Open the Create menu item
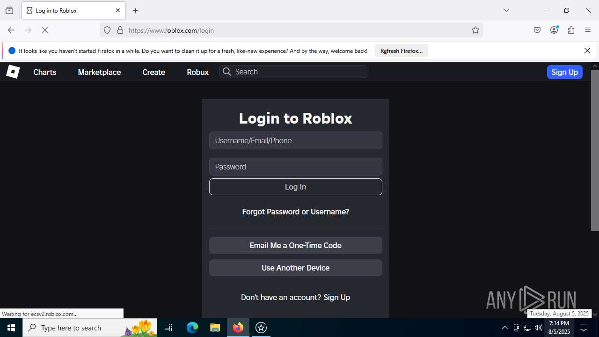 [x=153, y=72]
